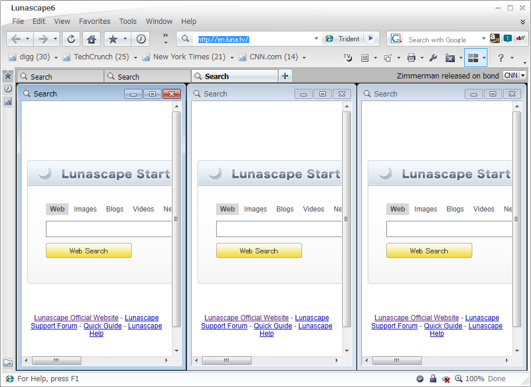Expand Back button history dropdown

click(x=27, y=39)
